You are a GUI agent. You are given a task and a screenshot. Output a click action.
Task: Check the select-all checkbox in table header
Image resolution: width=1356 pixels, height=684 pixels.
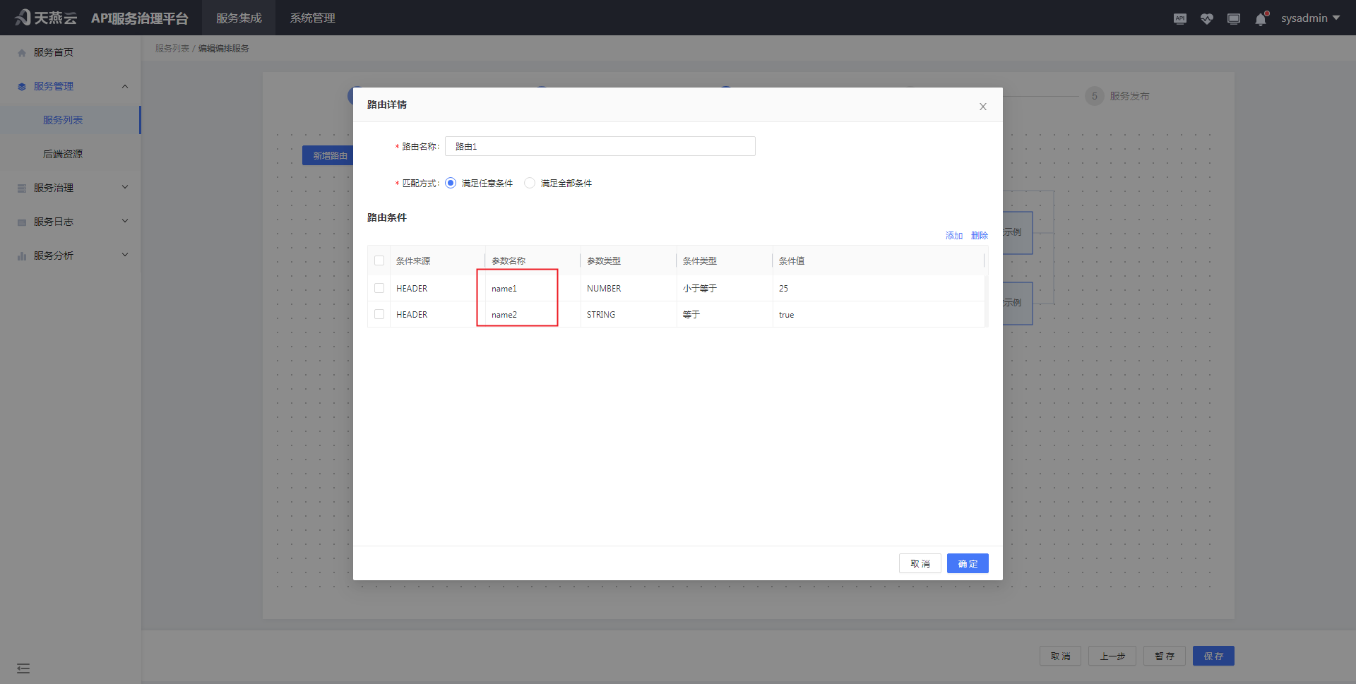pos(379,260)
